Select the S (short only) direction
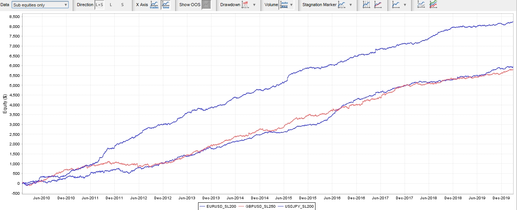The image size is (517, 210). (122, 5)
